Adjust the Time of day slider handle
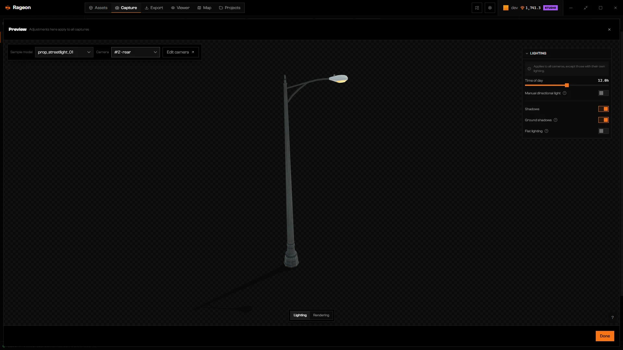 pyautogui.click(x=567, y=85)
